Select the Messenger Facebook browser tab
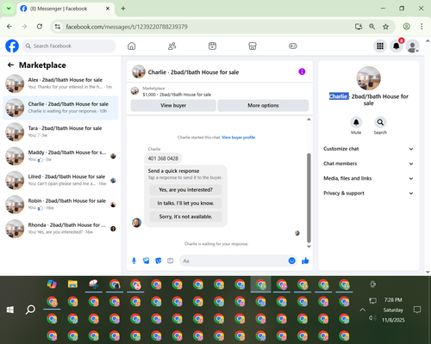Viewport: 431px width, 344px height. [66, 9]
